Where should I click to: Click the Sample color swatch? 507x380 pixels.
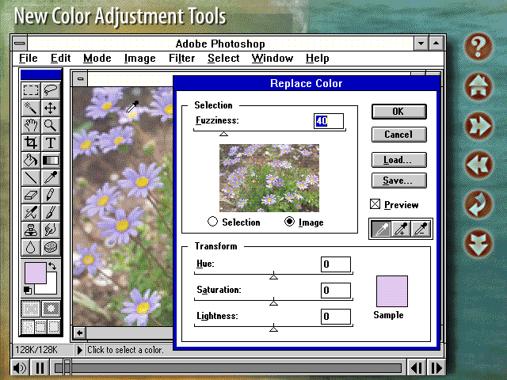click(x=392, y=291)
